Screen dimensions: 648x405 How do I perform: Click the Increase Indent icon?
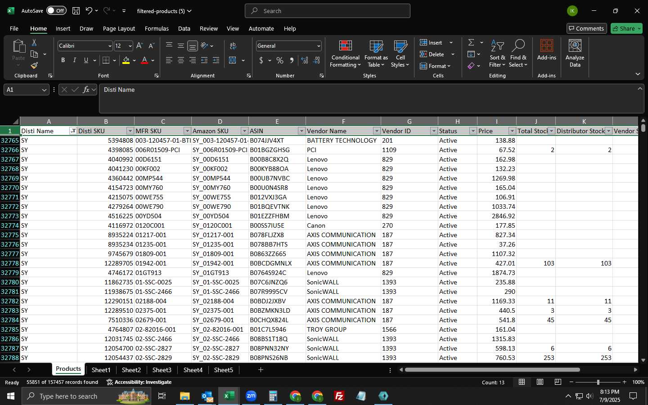[x=216, y=60]
